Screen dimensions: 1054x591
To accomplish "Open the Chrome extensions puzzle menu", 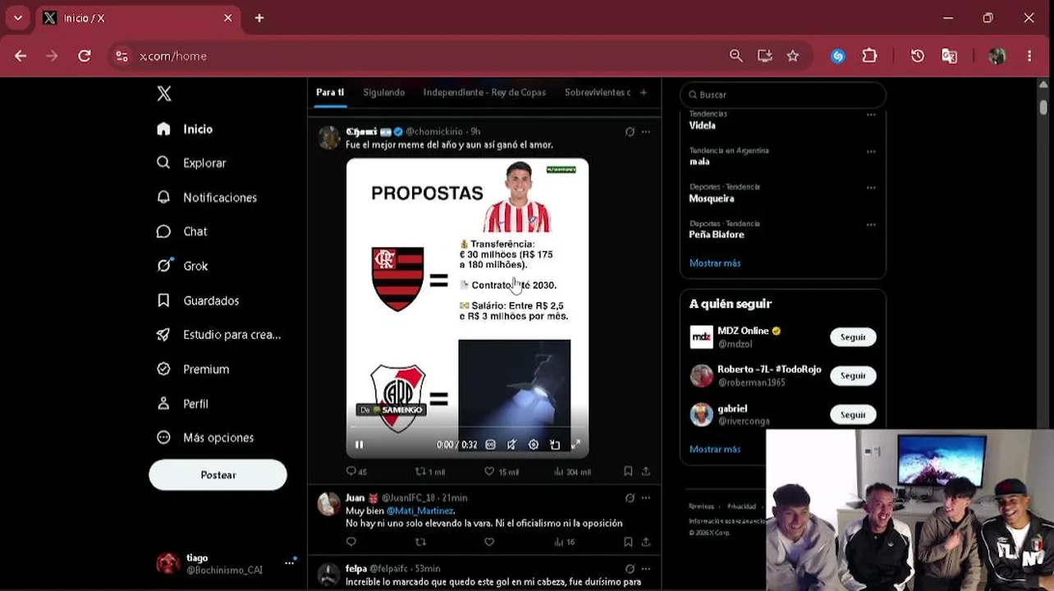I will click(x=869, y=56).
